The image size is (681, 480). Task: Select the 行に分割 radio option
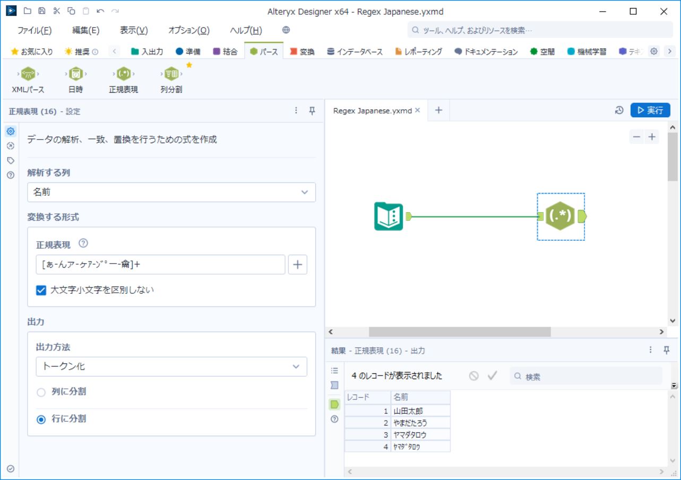41,419
